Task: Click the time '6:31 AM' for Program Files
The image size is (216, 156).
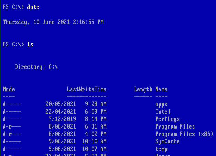Action: coord(96,126)
